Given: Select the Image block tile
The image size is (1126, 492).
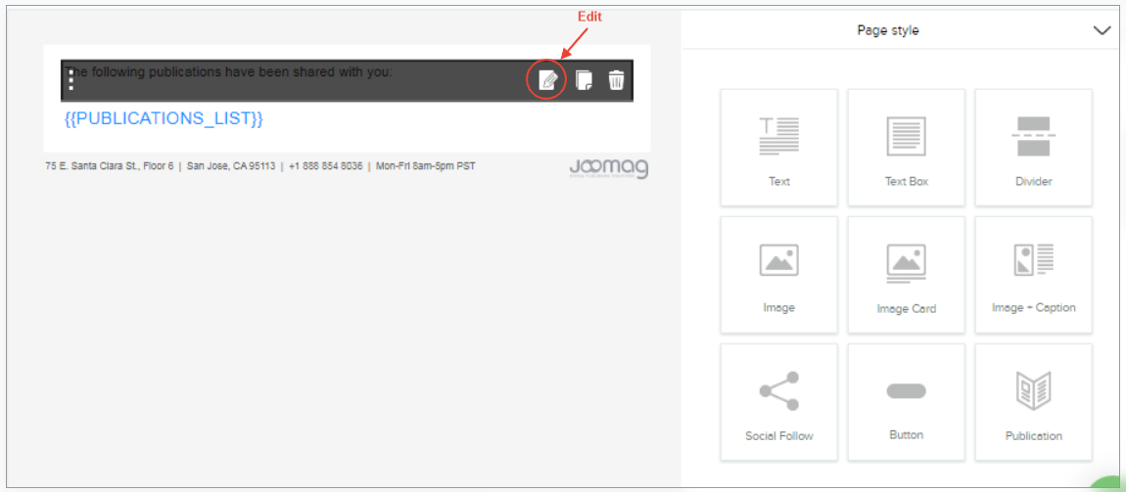Looking at the screenshot, I should tap(778, 275).
